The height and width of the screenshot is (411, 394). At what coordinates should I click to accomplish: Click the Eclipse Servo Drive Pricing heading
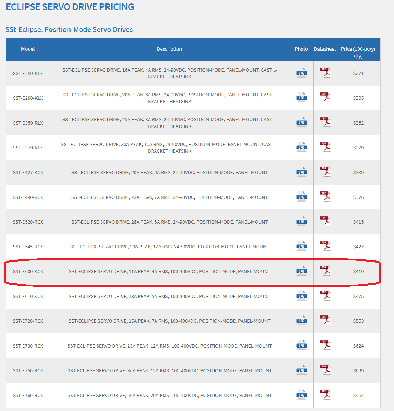[70, 7]
